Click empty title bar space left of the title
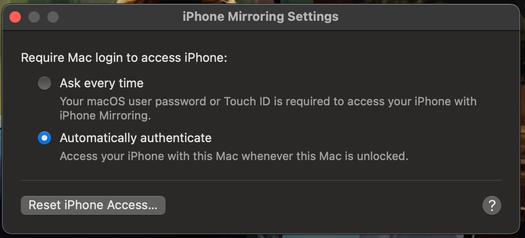Viewport: 525px width, 238px height. tap(118, 17)
